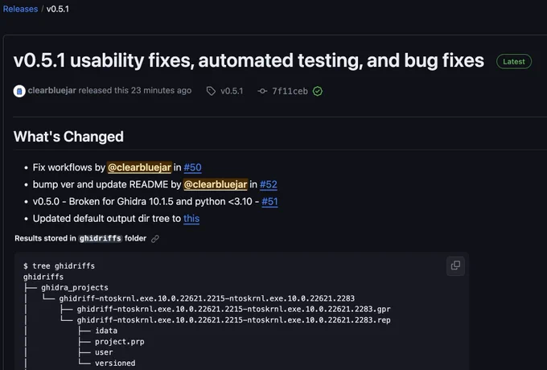Click @clearbluejar mention in bump ver line
547x370 pixels.
click(216, 184)
